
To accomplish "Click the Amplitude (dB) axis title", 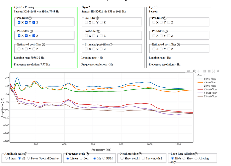I will point(2,107).
